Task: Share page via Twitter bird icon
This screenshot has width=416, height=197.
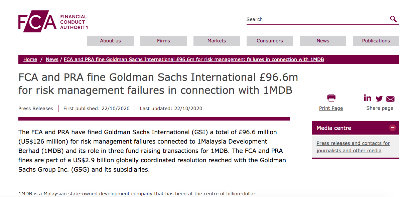Action: pos(379,98)
